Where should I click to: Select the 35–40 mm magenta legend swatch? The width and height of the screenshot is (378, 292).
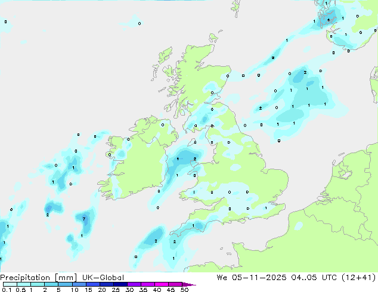[x=148, y=284]
